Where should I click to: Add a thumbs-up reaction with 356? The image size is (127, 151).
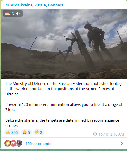pyautogui.click(x=12, y=132)
